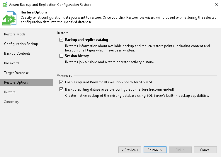Select the Restore Options step
The height and width of the screenshot is (157, 221).
pyautogui.click(x=16, y=82)
